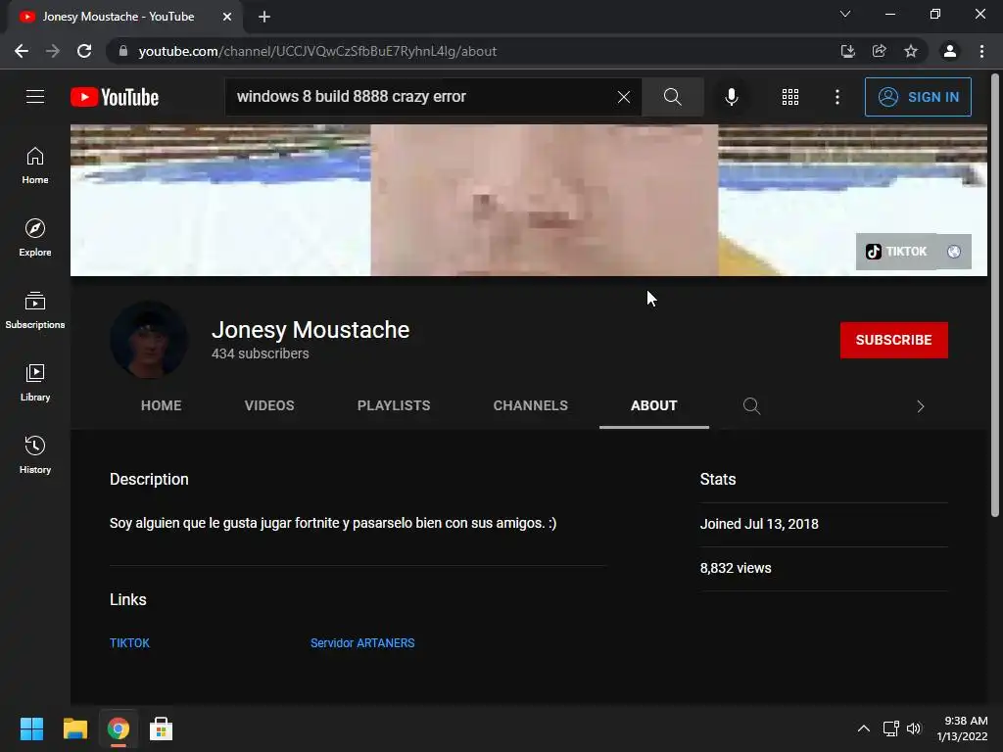
Task: Subscribe to Jonesy Moustache
Action: (893, 340)
